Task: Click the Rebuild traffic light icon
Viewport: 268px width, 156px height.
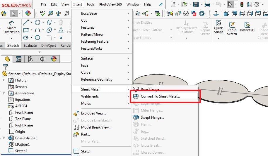Action: (242, 4)
